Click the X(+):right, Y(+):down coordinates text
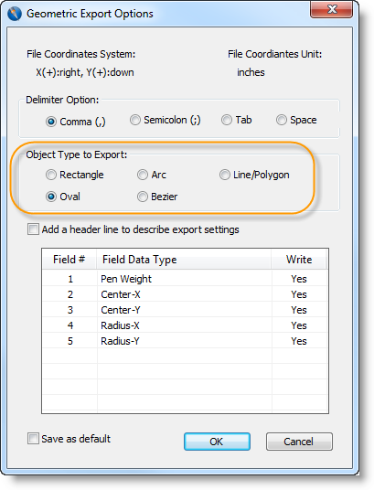The image size is (374, 490). (85, 72)
